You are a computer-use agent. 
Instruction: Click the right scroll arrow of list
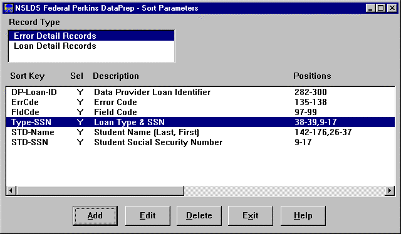pos(390,191)
